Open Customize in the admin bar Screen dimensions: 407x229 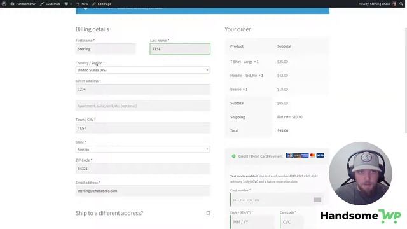[x=50, y=4]
